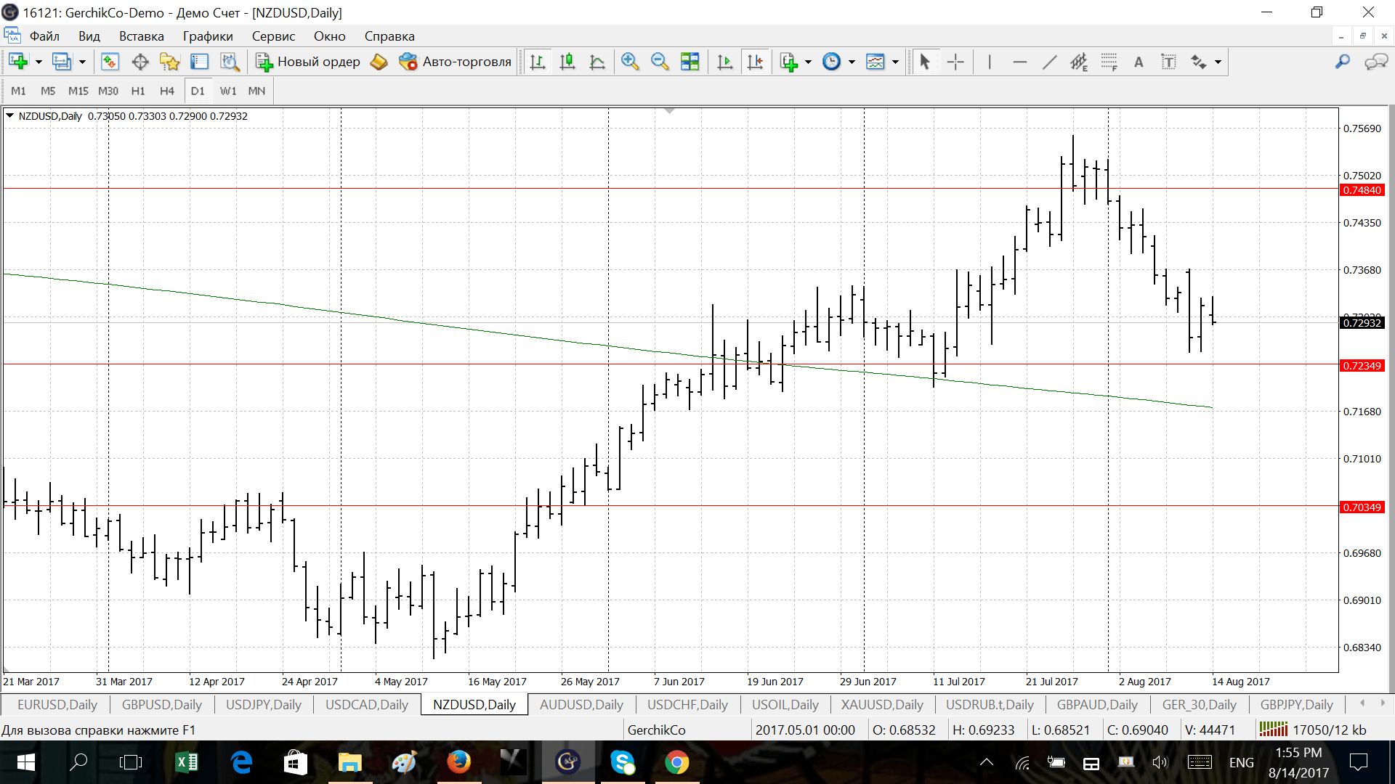Viewport: 1395px width, 784px height.
Task: Switch chart to candlesticks mode
Action: click(x=567, y=62)
